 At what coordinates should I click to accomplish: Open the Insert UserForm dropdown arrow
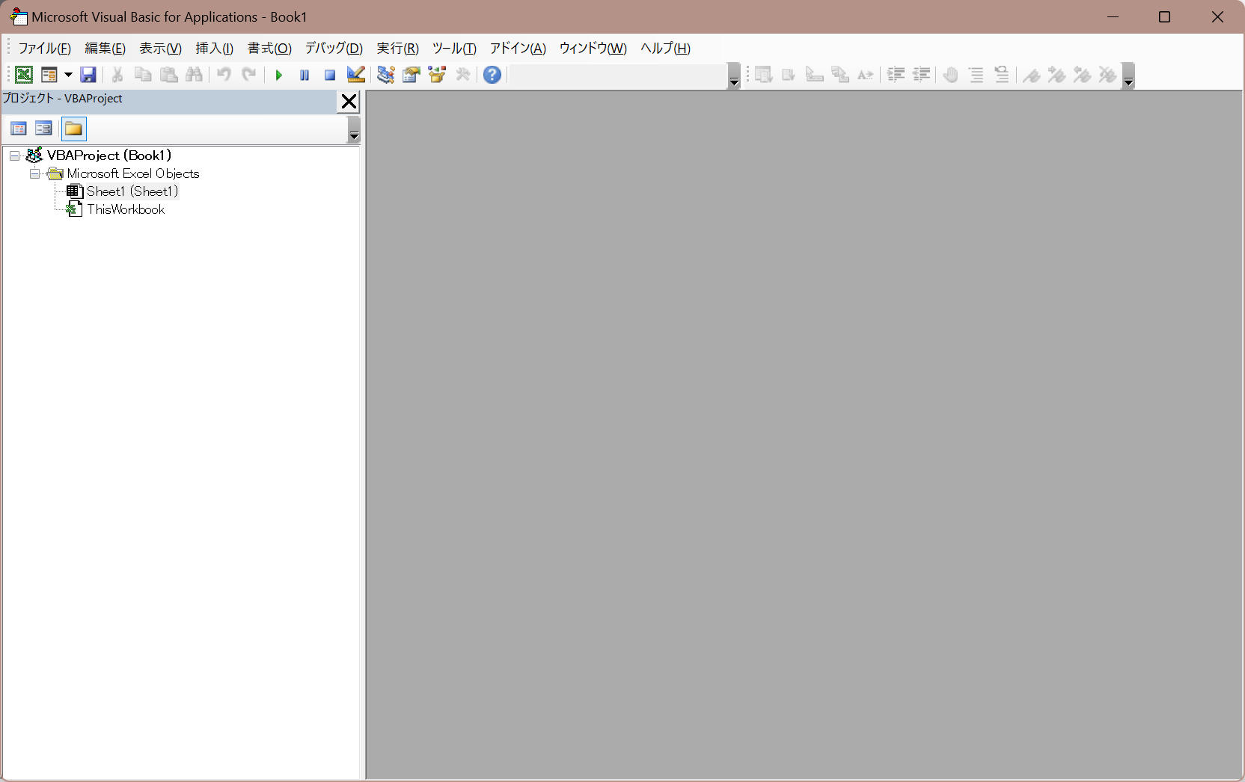[67, 75]
